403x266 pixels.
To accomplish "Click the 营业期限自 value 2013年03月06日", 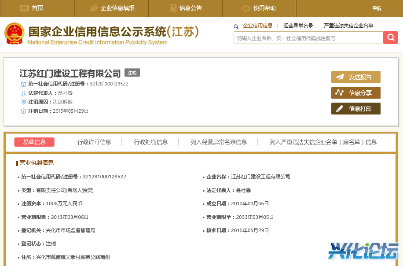I will [x=70, y=217].
